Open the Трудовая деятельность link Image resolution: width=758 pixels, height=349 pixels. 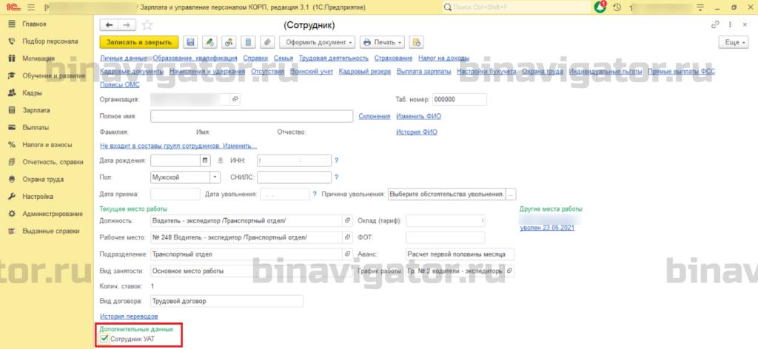pyautogui.click(x=334, y=58)
